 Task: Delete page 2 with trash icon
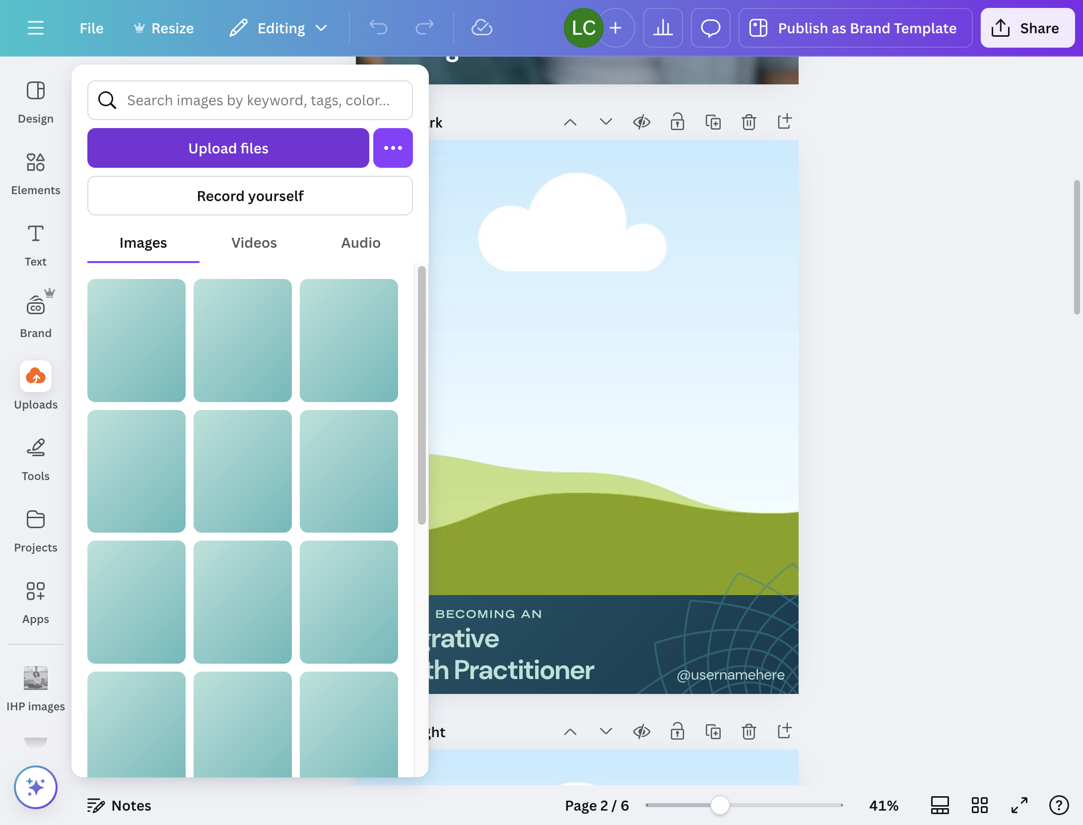(x=749, y=122)
